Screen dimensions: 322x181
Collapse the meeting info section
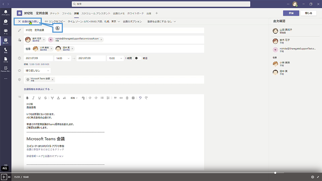click(x=38, y=89)
